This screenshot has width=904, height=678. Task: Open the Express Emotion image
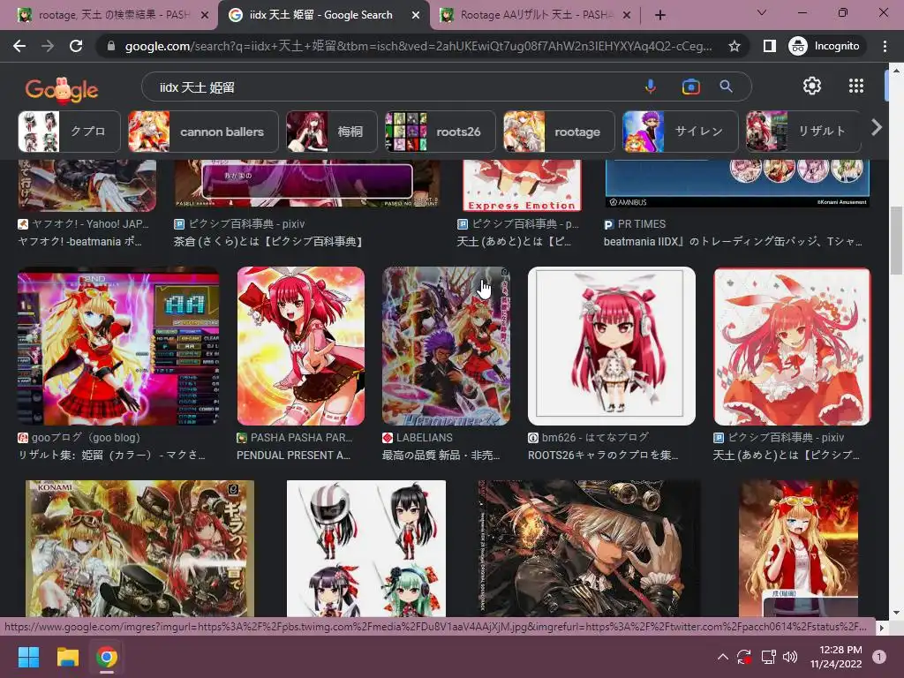point(522,185)
